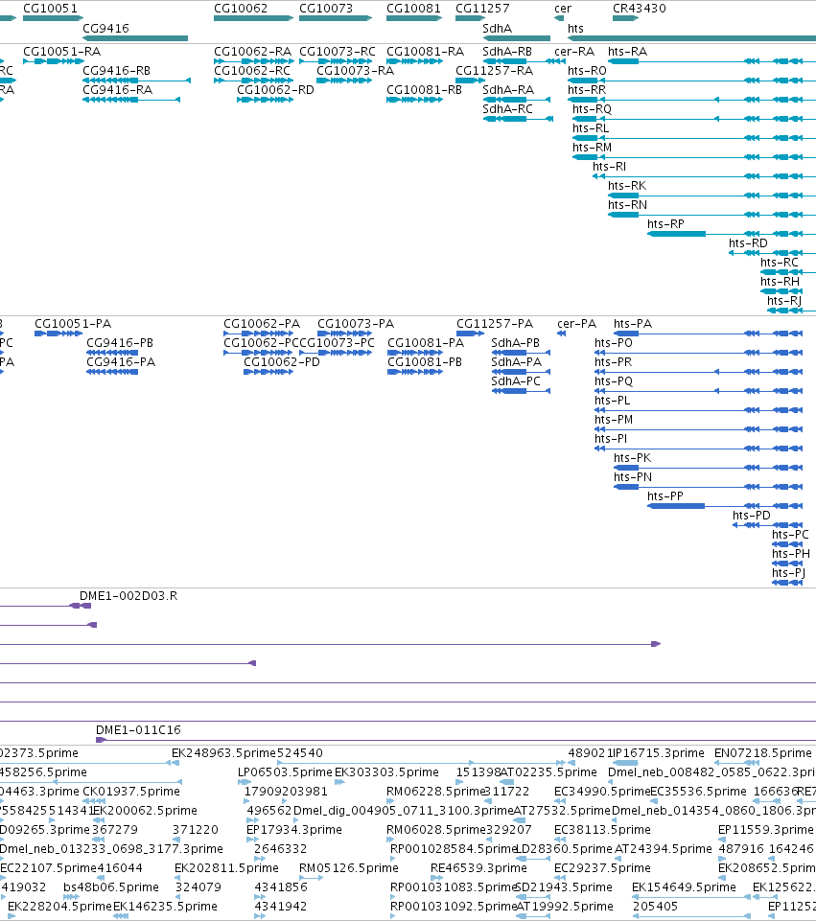Click the CG9416-PB protein label
Image resolution: width=816 pixels, height=921 pixels.
(120, 342)
